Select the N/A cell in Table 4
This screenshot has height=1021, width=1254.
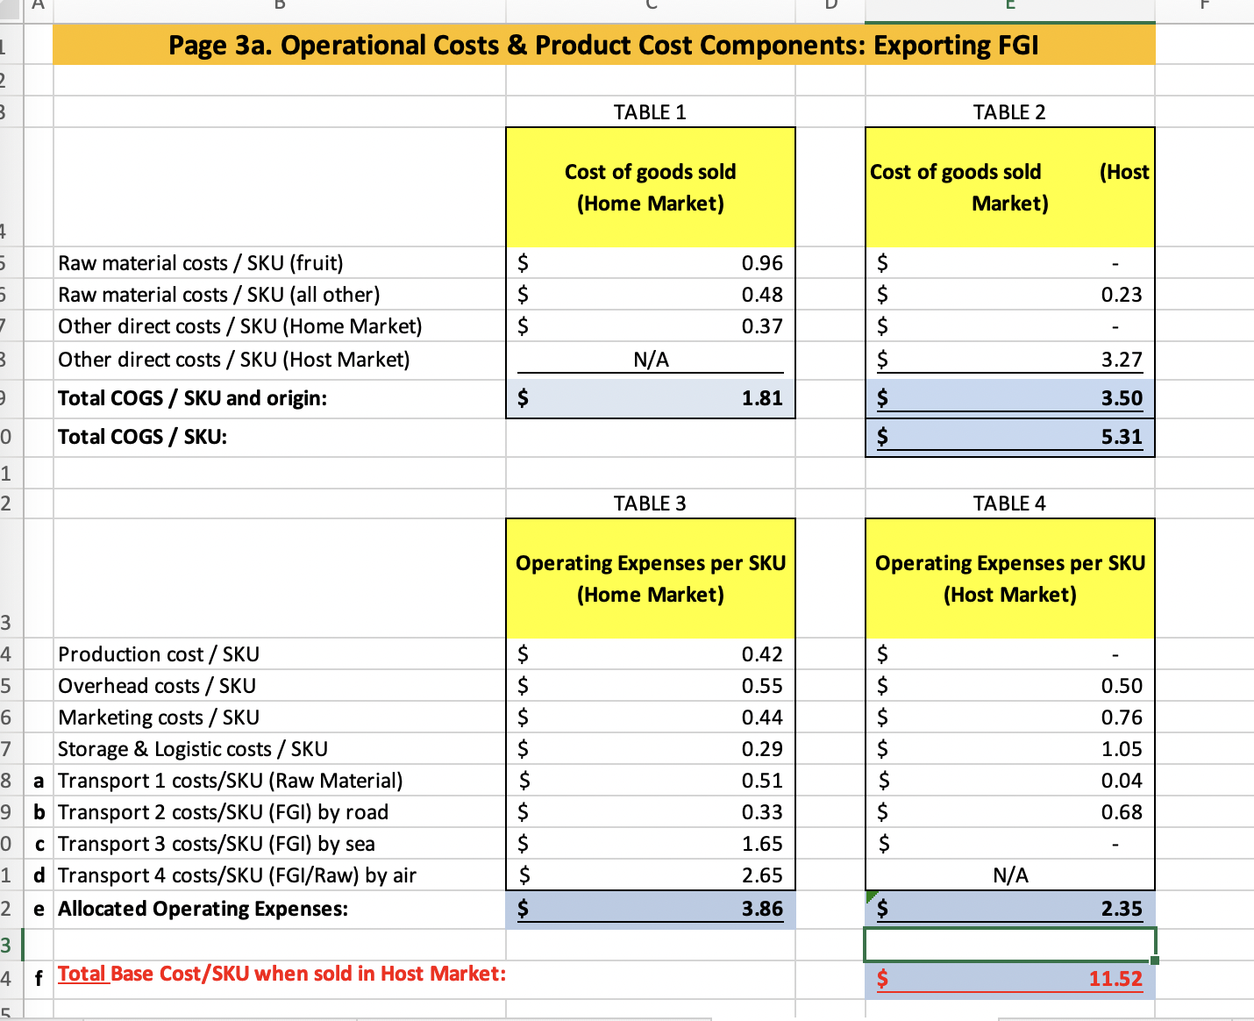click(1009, 875)
